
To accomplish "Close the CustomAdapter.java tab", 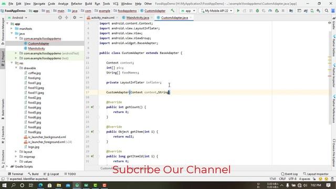I will click(191, 17).
